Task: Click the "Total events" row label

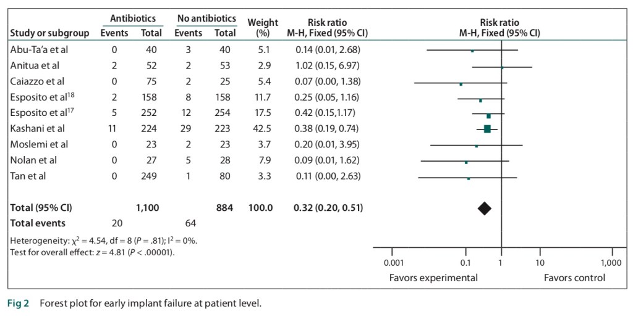Action: tap(38, 223)
